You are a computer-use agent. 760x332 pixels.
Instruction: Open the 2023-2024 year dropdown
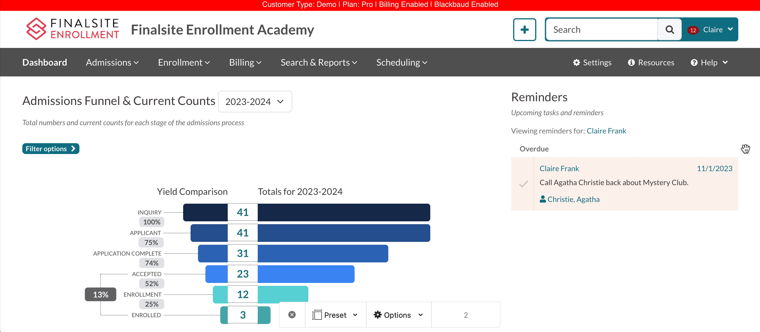coord(255,102)
